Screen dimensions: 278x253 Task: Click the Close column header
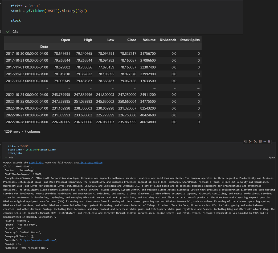pos(132,40)
